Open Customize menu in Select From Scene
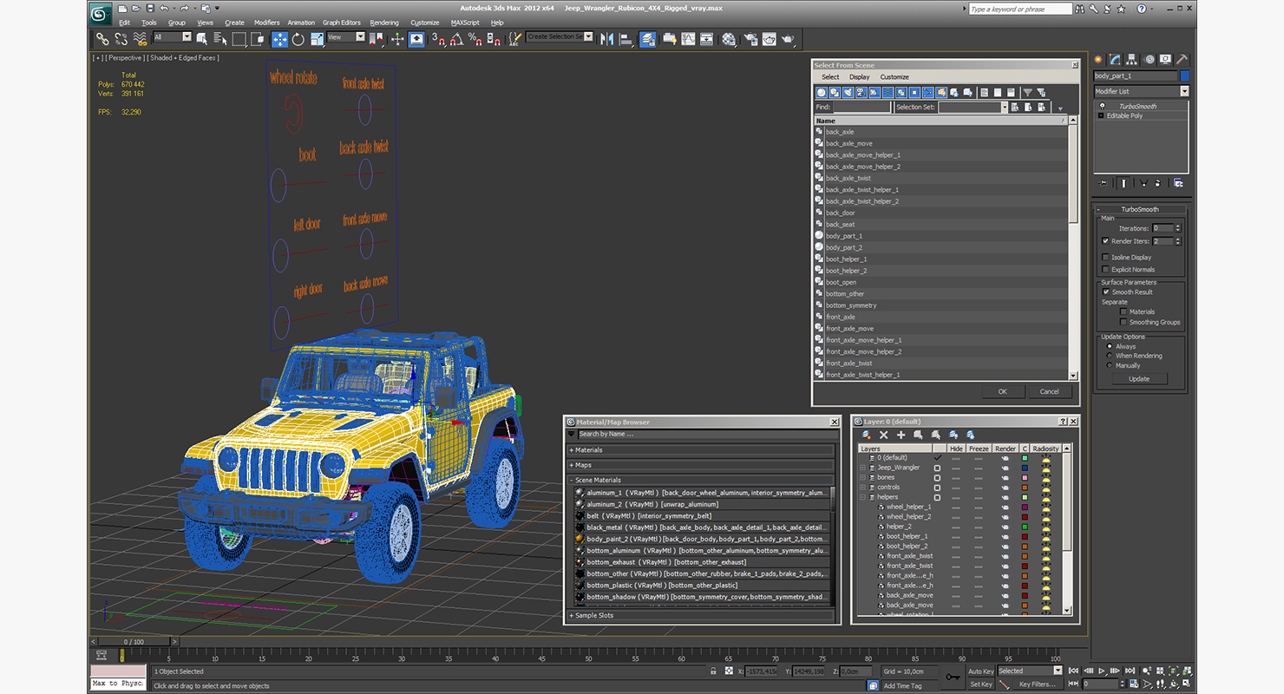The width and height of the screenshot is (1284, 694). (894, 77)
